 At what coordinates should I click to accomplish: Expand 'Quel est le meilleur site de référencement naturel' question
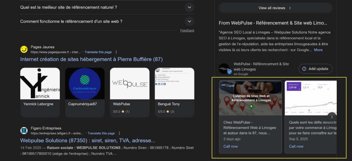tap(107, 8)
